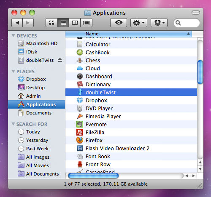Collapse the PLACES section

click(13, 71)
